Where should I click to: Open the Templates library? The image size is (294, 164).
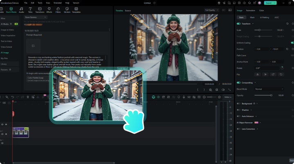point(76,10)
